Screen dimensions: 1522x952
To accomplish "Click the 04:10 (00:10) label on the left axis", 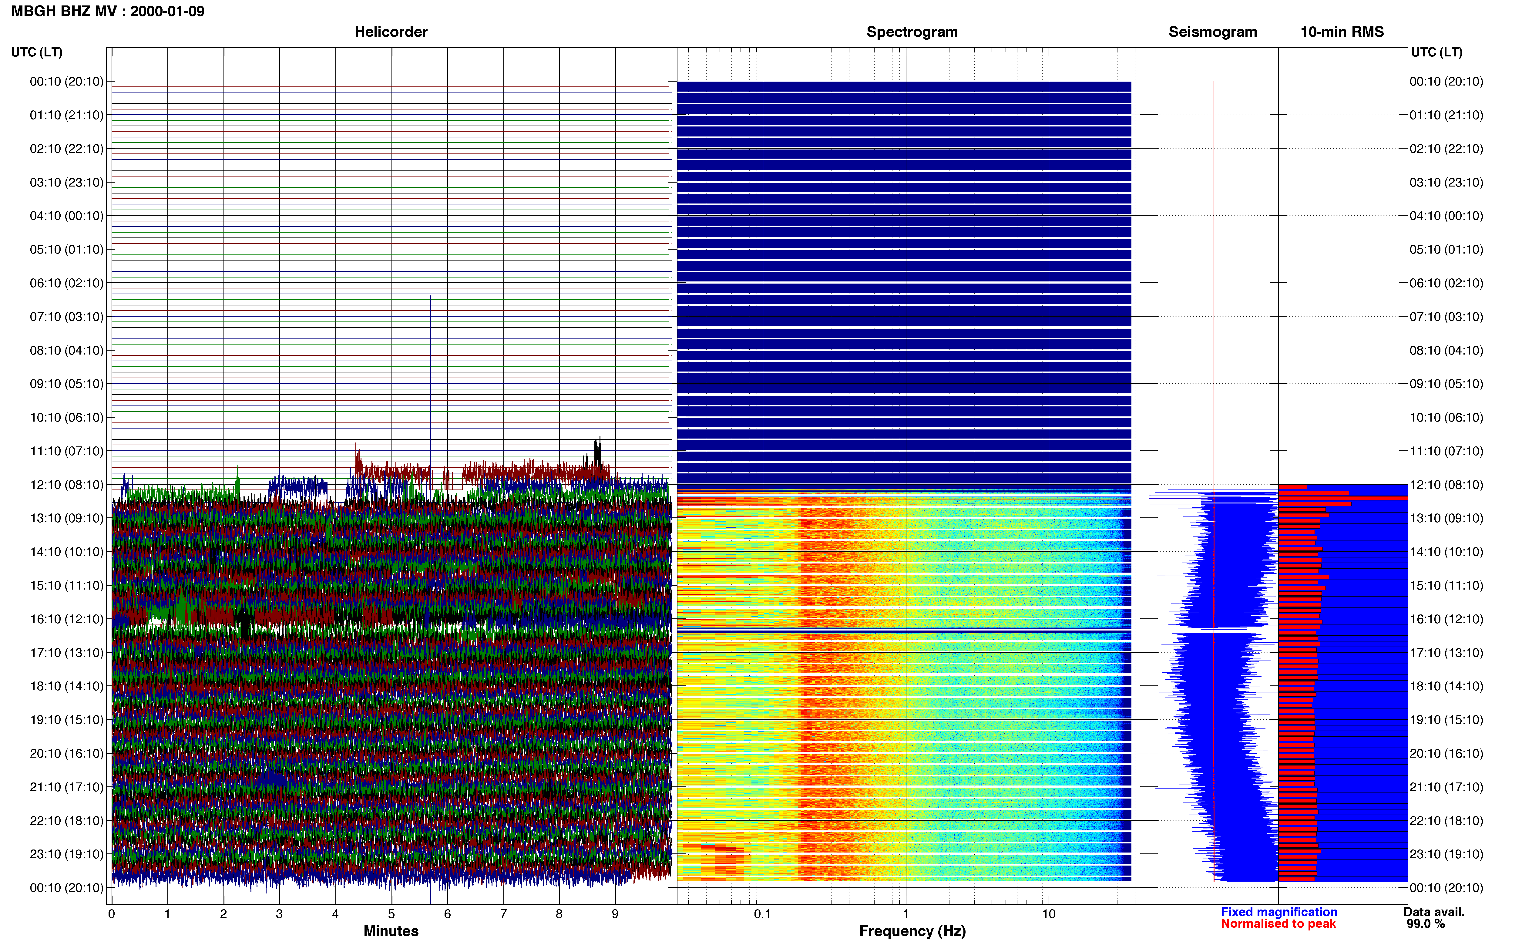I will pos(67,216).
